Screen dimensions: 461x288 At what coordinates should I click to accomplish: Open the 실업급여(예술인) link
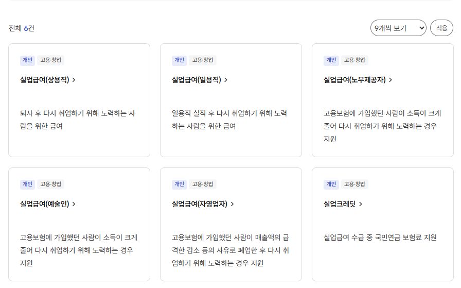pyautogui.click(x=44, y=204)
